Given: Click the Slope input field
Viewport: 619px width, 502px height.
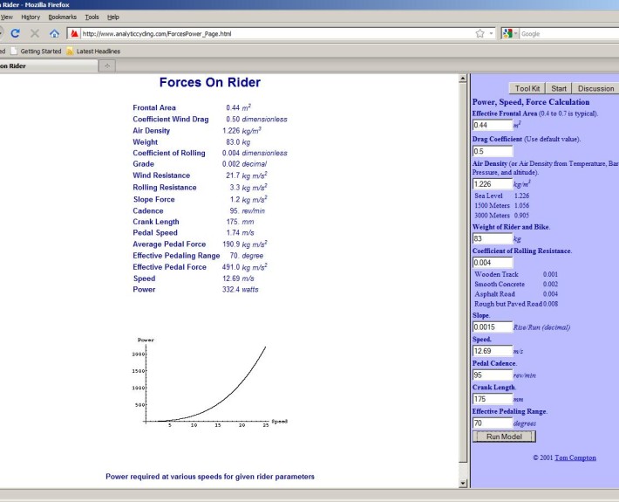Looking at the screenshot, I should pyautogui.click(x=493, y=327).
